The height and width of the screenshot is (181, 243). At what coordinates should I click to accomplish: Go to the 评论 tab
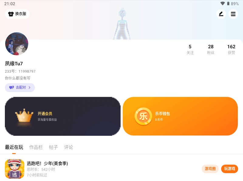[69, 147]
